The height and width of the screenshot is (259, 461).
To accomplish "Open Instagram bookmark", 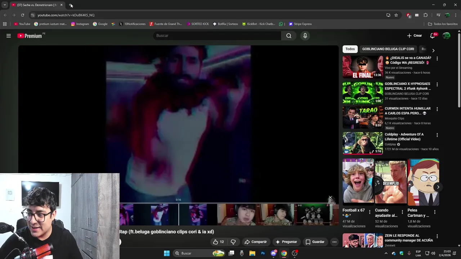I will (x=80, y=24).
